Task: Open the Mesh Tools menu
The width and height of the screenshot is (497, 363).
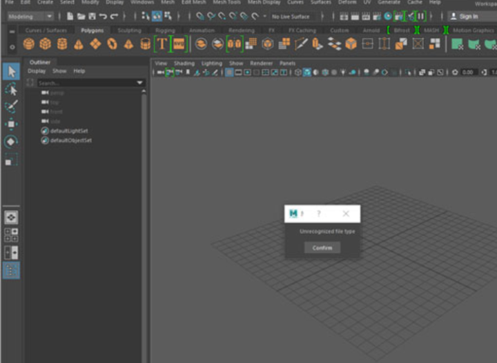Action: [226, 3]
